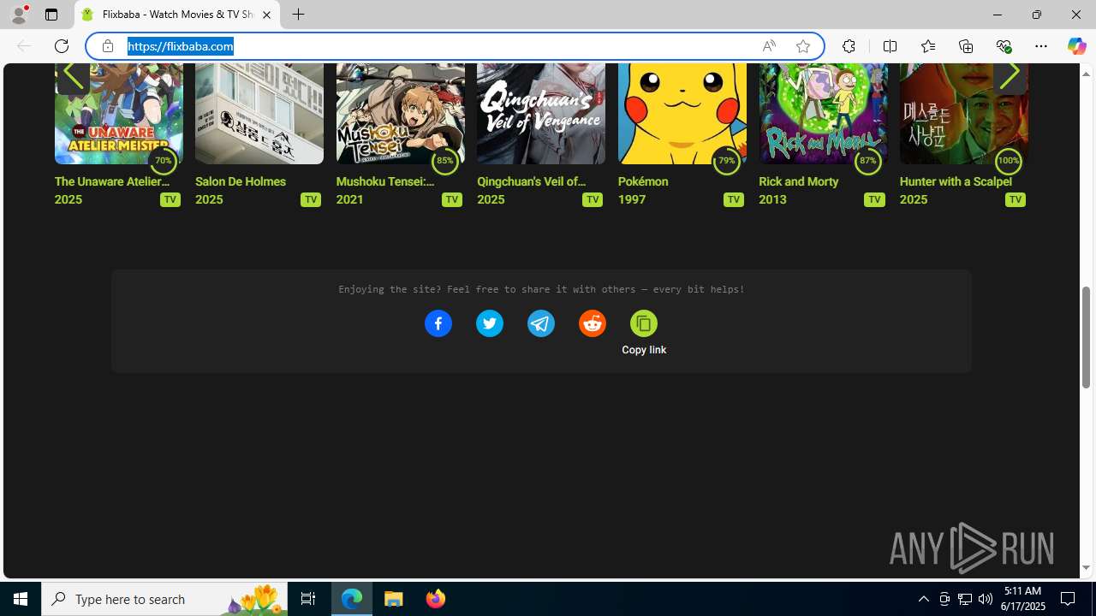Click the 87% rating on Rick and Morty
The image size is (1096, 616).
point(867,160)
